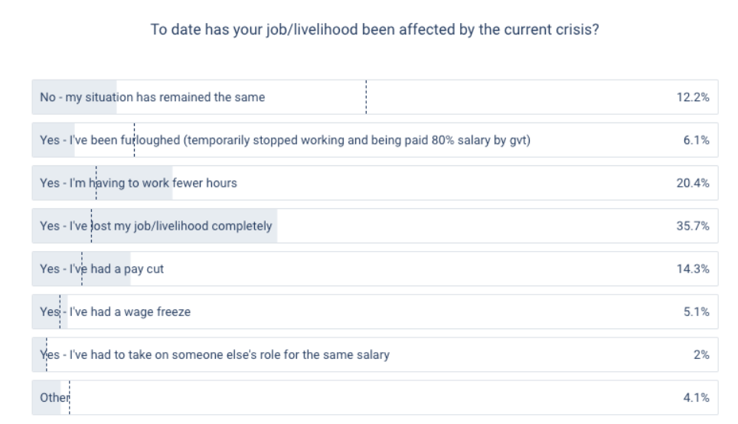Screen dimensions: 738x424
Task: Select the 'I'm having to work fewer hours' label
Action: (x=138, y=183)
